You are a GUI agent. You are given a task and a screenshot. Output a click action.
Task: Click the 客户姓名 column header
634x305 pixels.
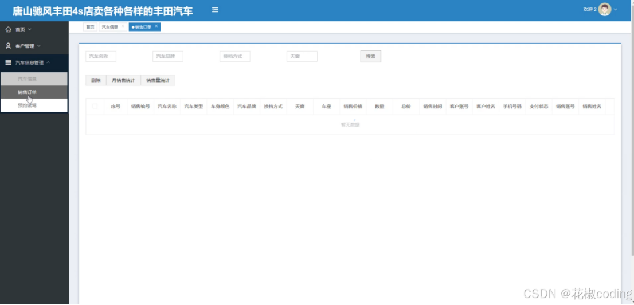click(486, 107)
